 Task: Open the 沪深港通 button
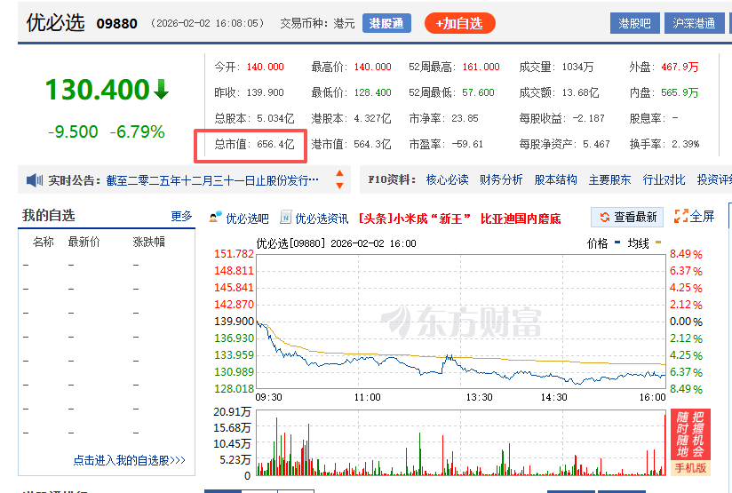[x=694, y=23]
